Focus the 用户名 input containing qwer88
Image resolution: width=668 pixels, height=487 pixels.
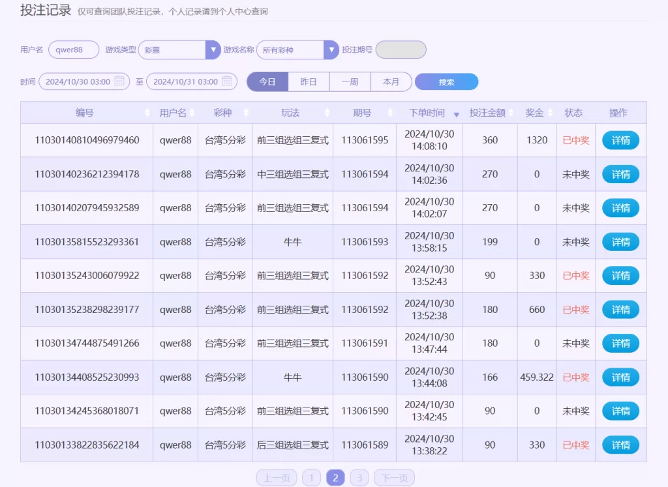[74, 50]
